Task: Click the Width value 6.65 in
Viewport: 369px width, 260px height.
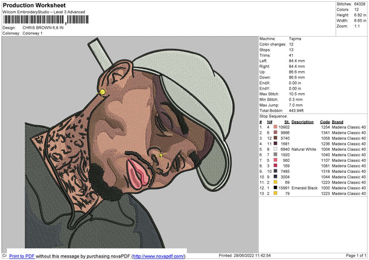Action: [x=360, y=21]
